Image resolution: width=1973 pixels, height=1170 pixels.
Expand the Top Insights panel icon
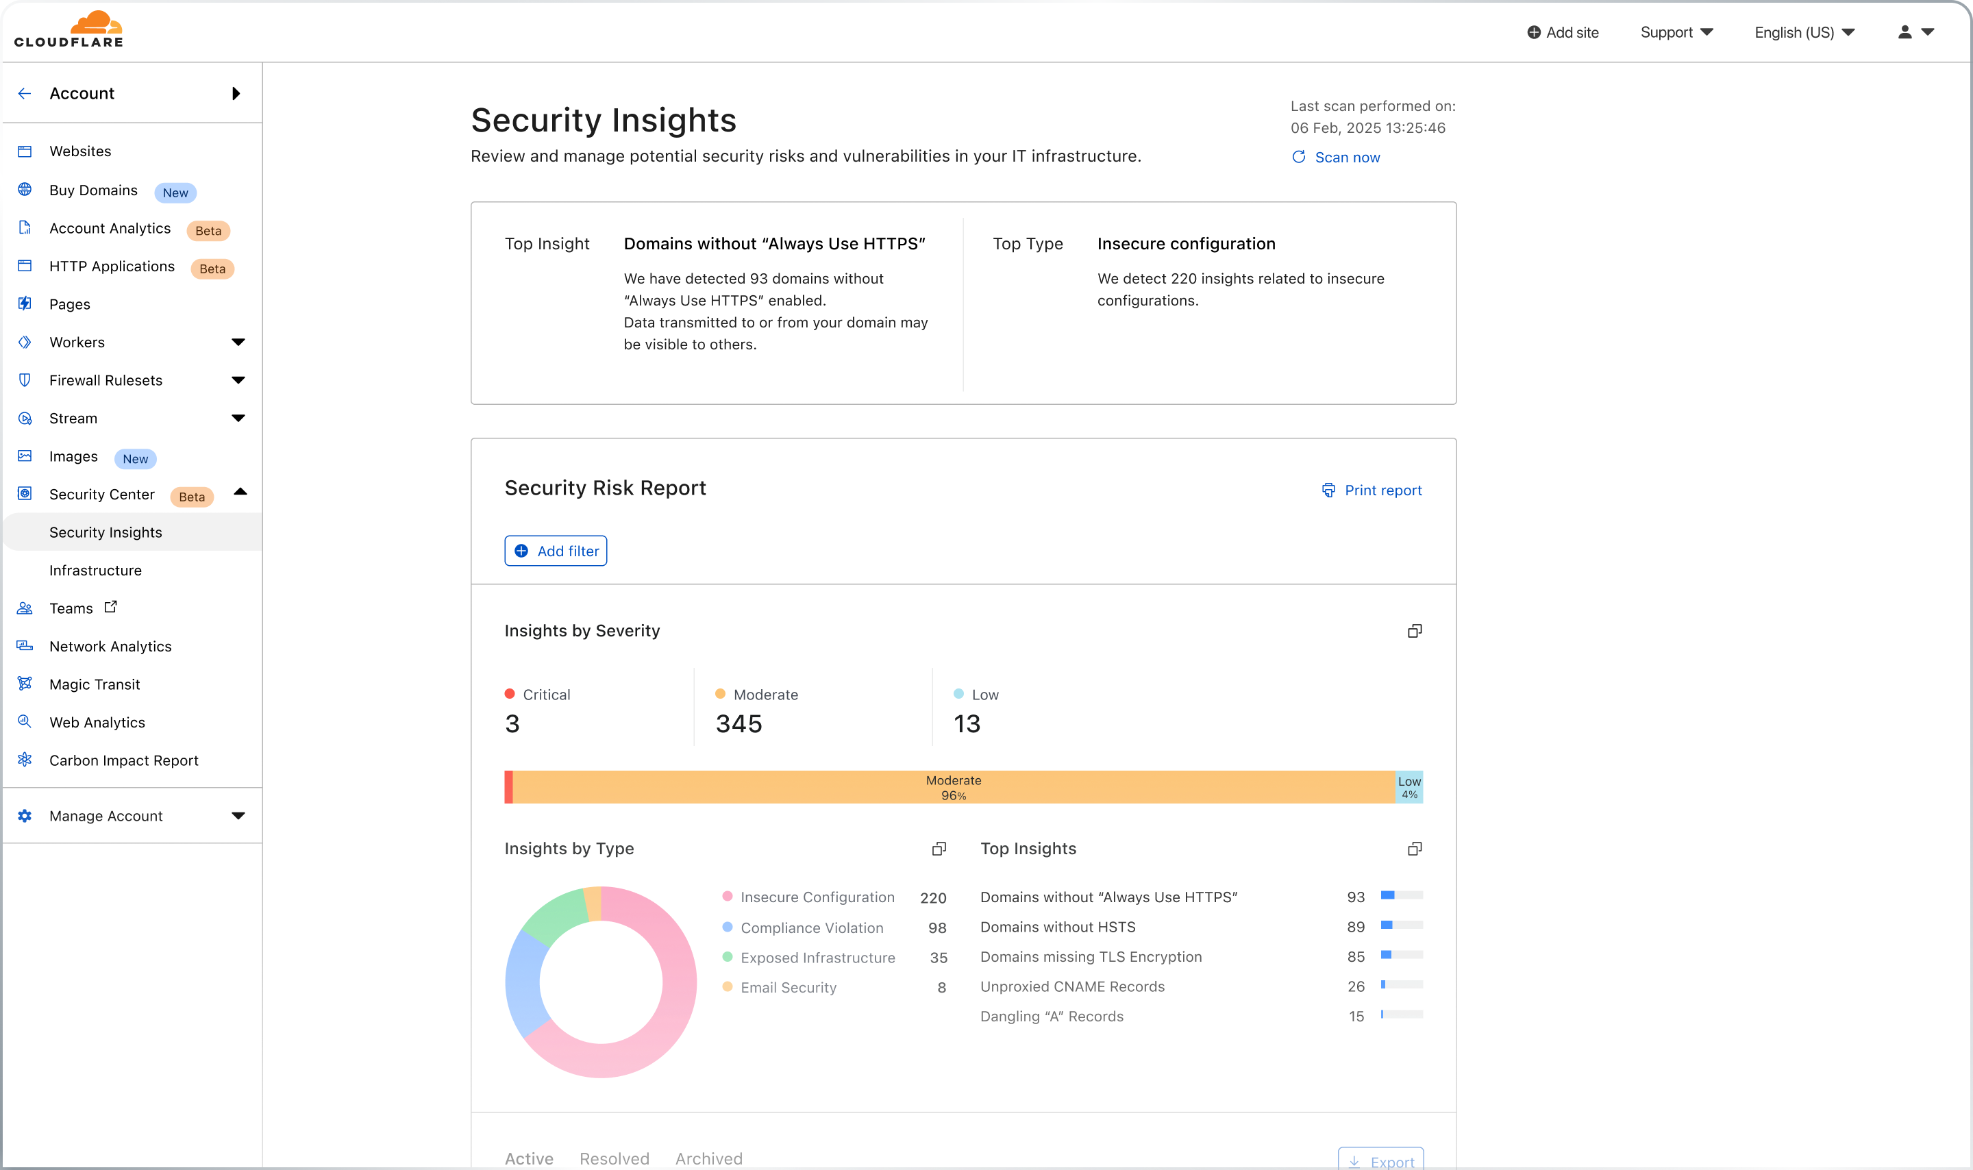(x=1414, y=849)
